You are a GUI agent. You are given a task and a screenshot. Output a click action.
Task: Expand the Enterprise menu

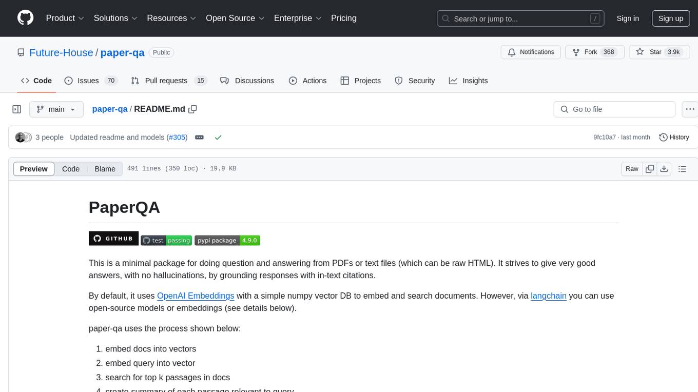298,18
